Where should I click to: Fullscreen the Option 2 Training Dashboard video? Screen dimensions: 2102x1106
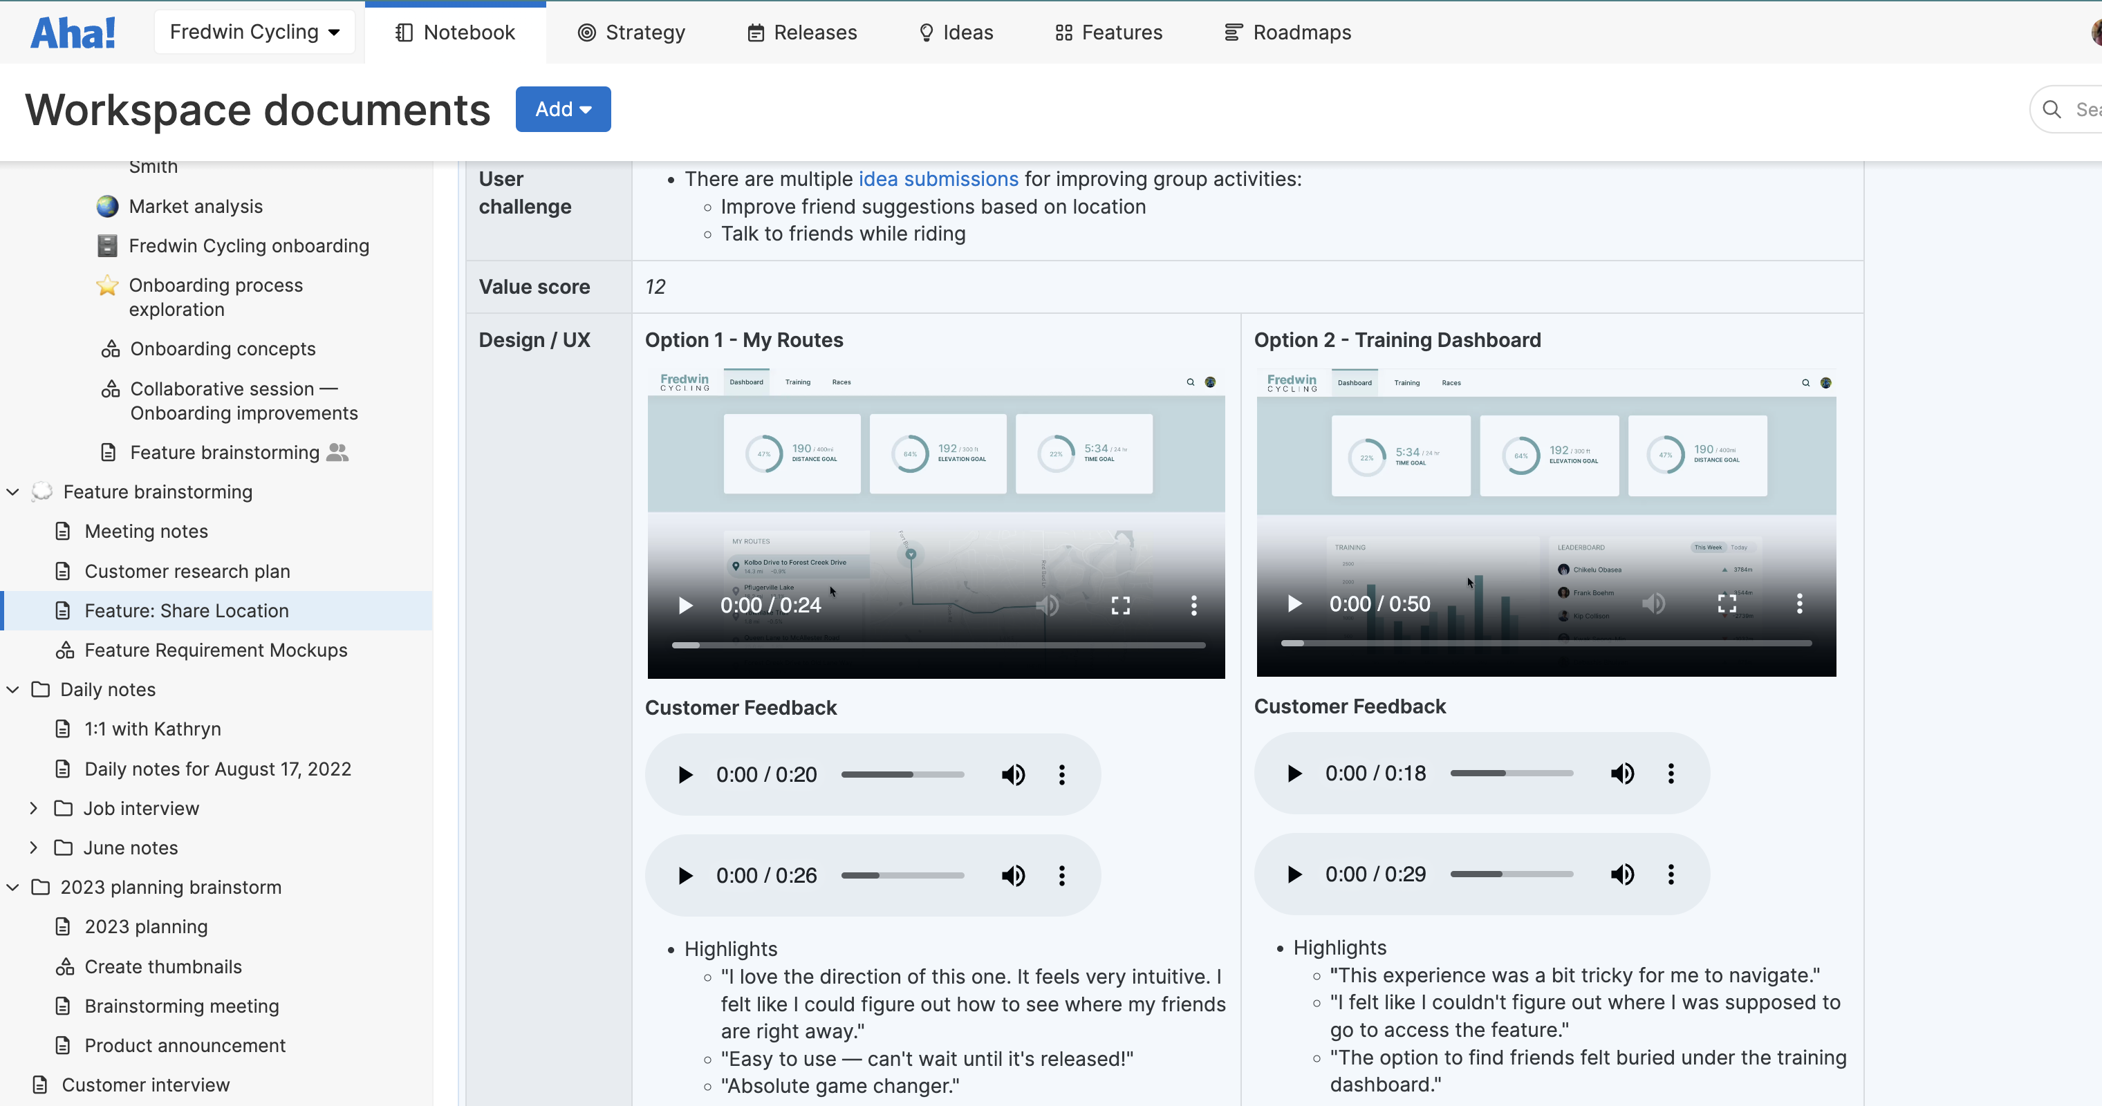point(1727,603)
